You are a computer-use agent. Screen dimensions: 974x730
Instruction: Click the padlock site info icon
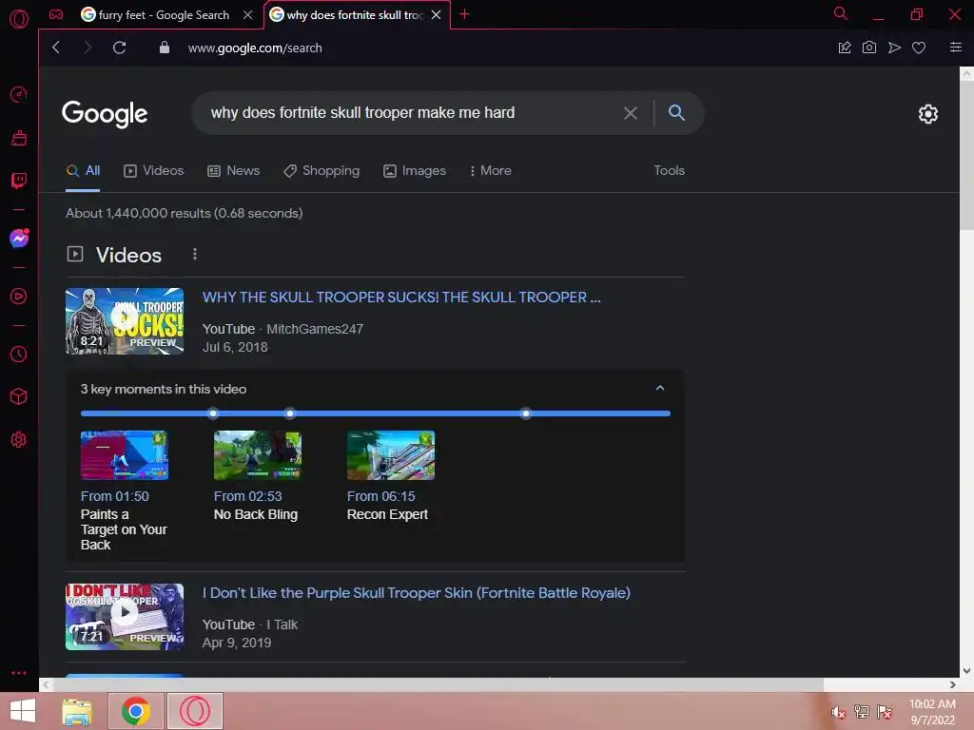[x=164, y=48]
